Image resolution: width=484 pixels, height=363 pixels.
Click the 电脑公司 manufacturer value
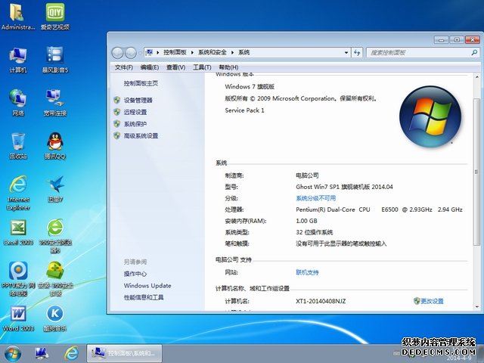click(x=307, y=175)
